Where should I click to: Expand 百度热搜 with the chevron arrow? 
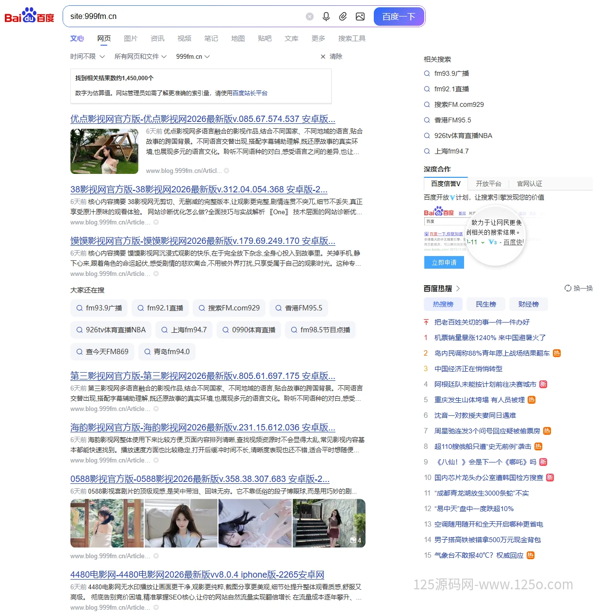[458, 288]
